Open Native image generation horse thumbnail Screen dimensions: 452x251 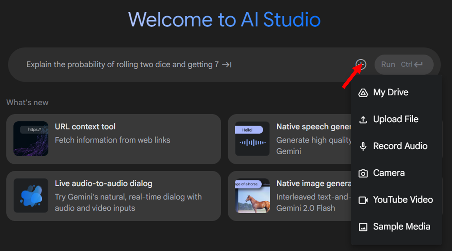252,195
